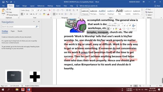Image resolution: width=163 pixels, height=92 pixels.
Task: Open the font name dropdown in ribbon
Action: coord(31,10)
